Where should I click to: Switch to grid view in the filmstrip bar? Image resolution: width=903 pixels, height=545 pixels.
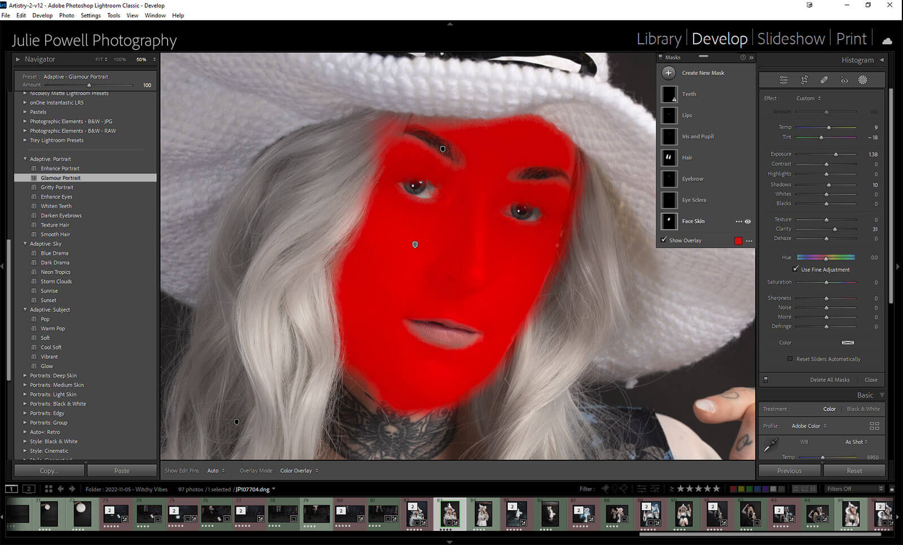pyautogui.click(x=49, y=489)
